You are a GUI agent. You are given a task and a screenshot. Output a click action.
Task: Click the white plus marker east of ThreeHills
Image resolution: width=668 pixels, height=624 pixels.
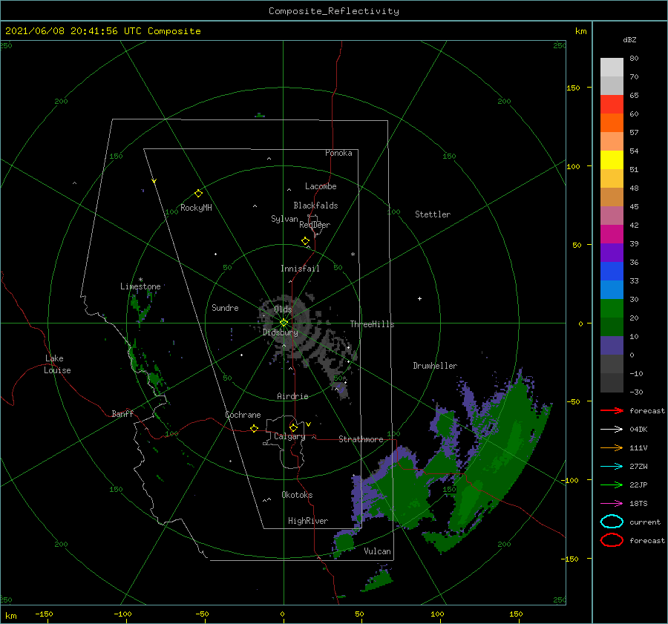pos(419,298)
